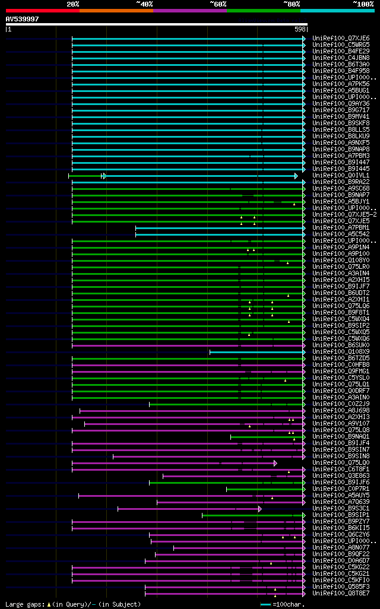Click the alignment bar for Q0IVL1
Image resolution: width=380 pixels, height=609 pixels.
coord(183,176)
